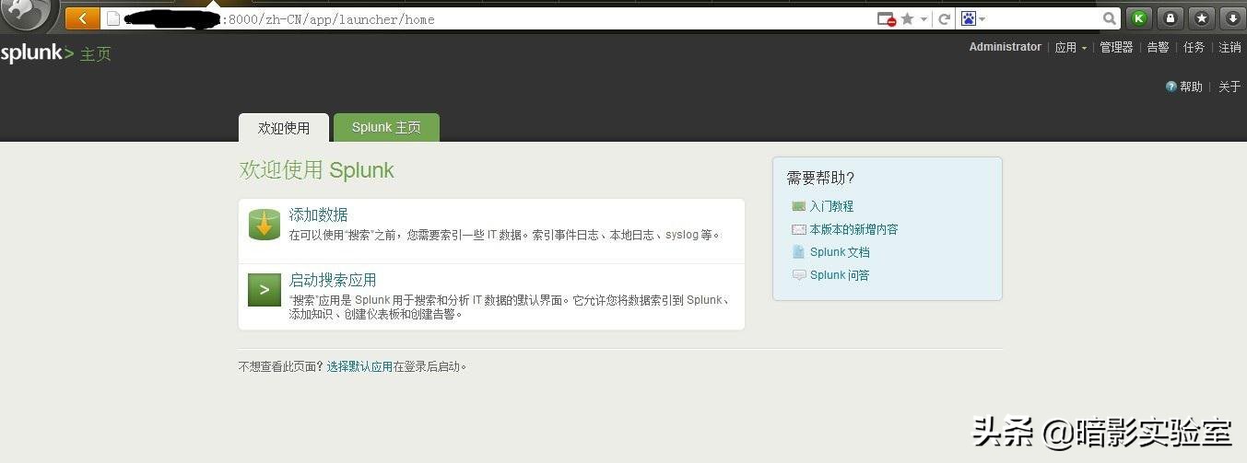Image resolution: width=1247 pixels, height=463 pixels.
Task: Open the 启动搜索应用 heading link
Action: click(x=333, y=280)
